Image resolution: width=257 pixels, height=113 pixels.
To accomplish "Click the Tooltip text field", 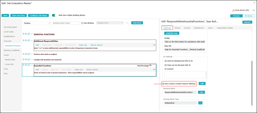I will coord(185,42).
